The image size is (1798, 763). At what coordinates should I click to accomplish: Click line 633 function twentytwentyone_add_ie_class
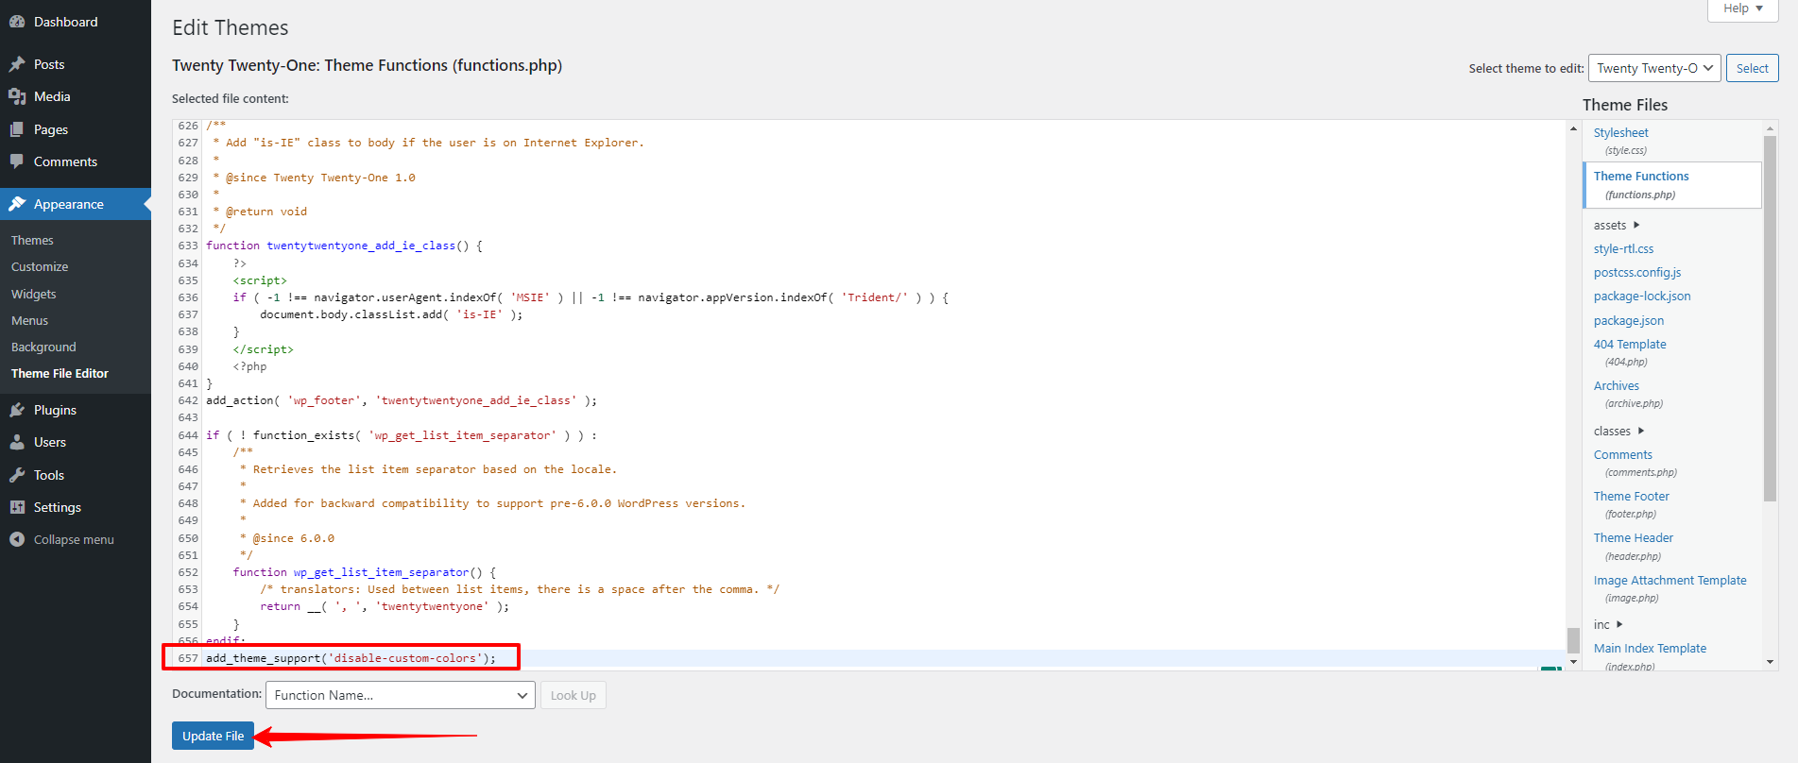click(x=344, y=246)
